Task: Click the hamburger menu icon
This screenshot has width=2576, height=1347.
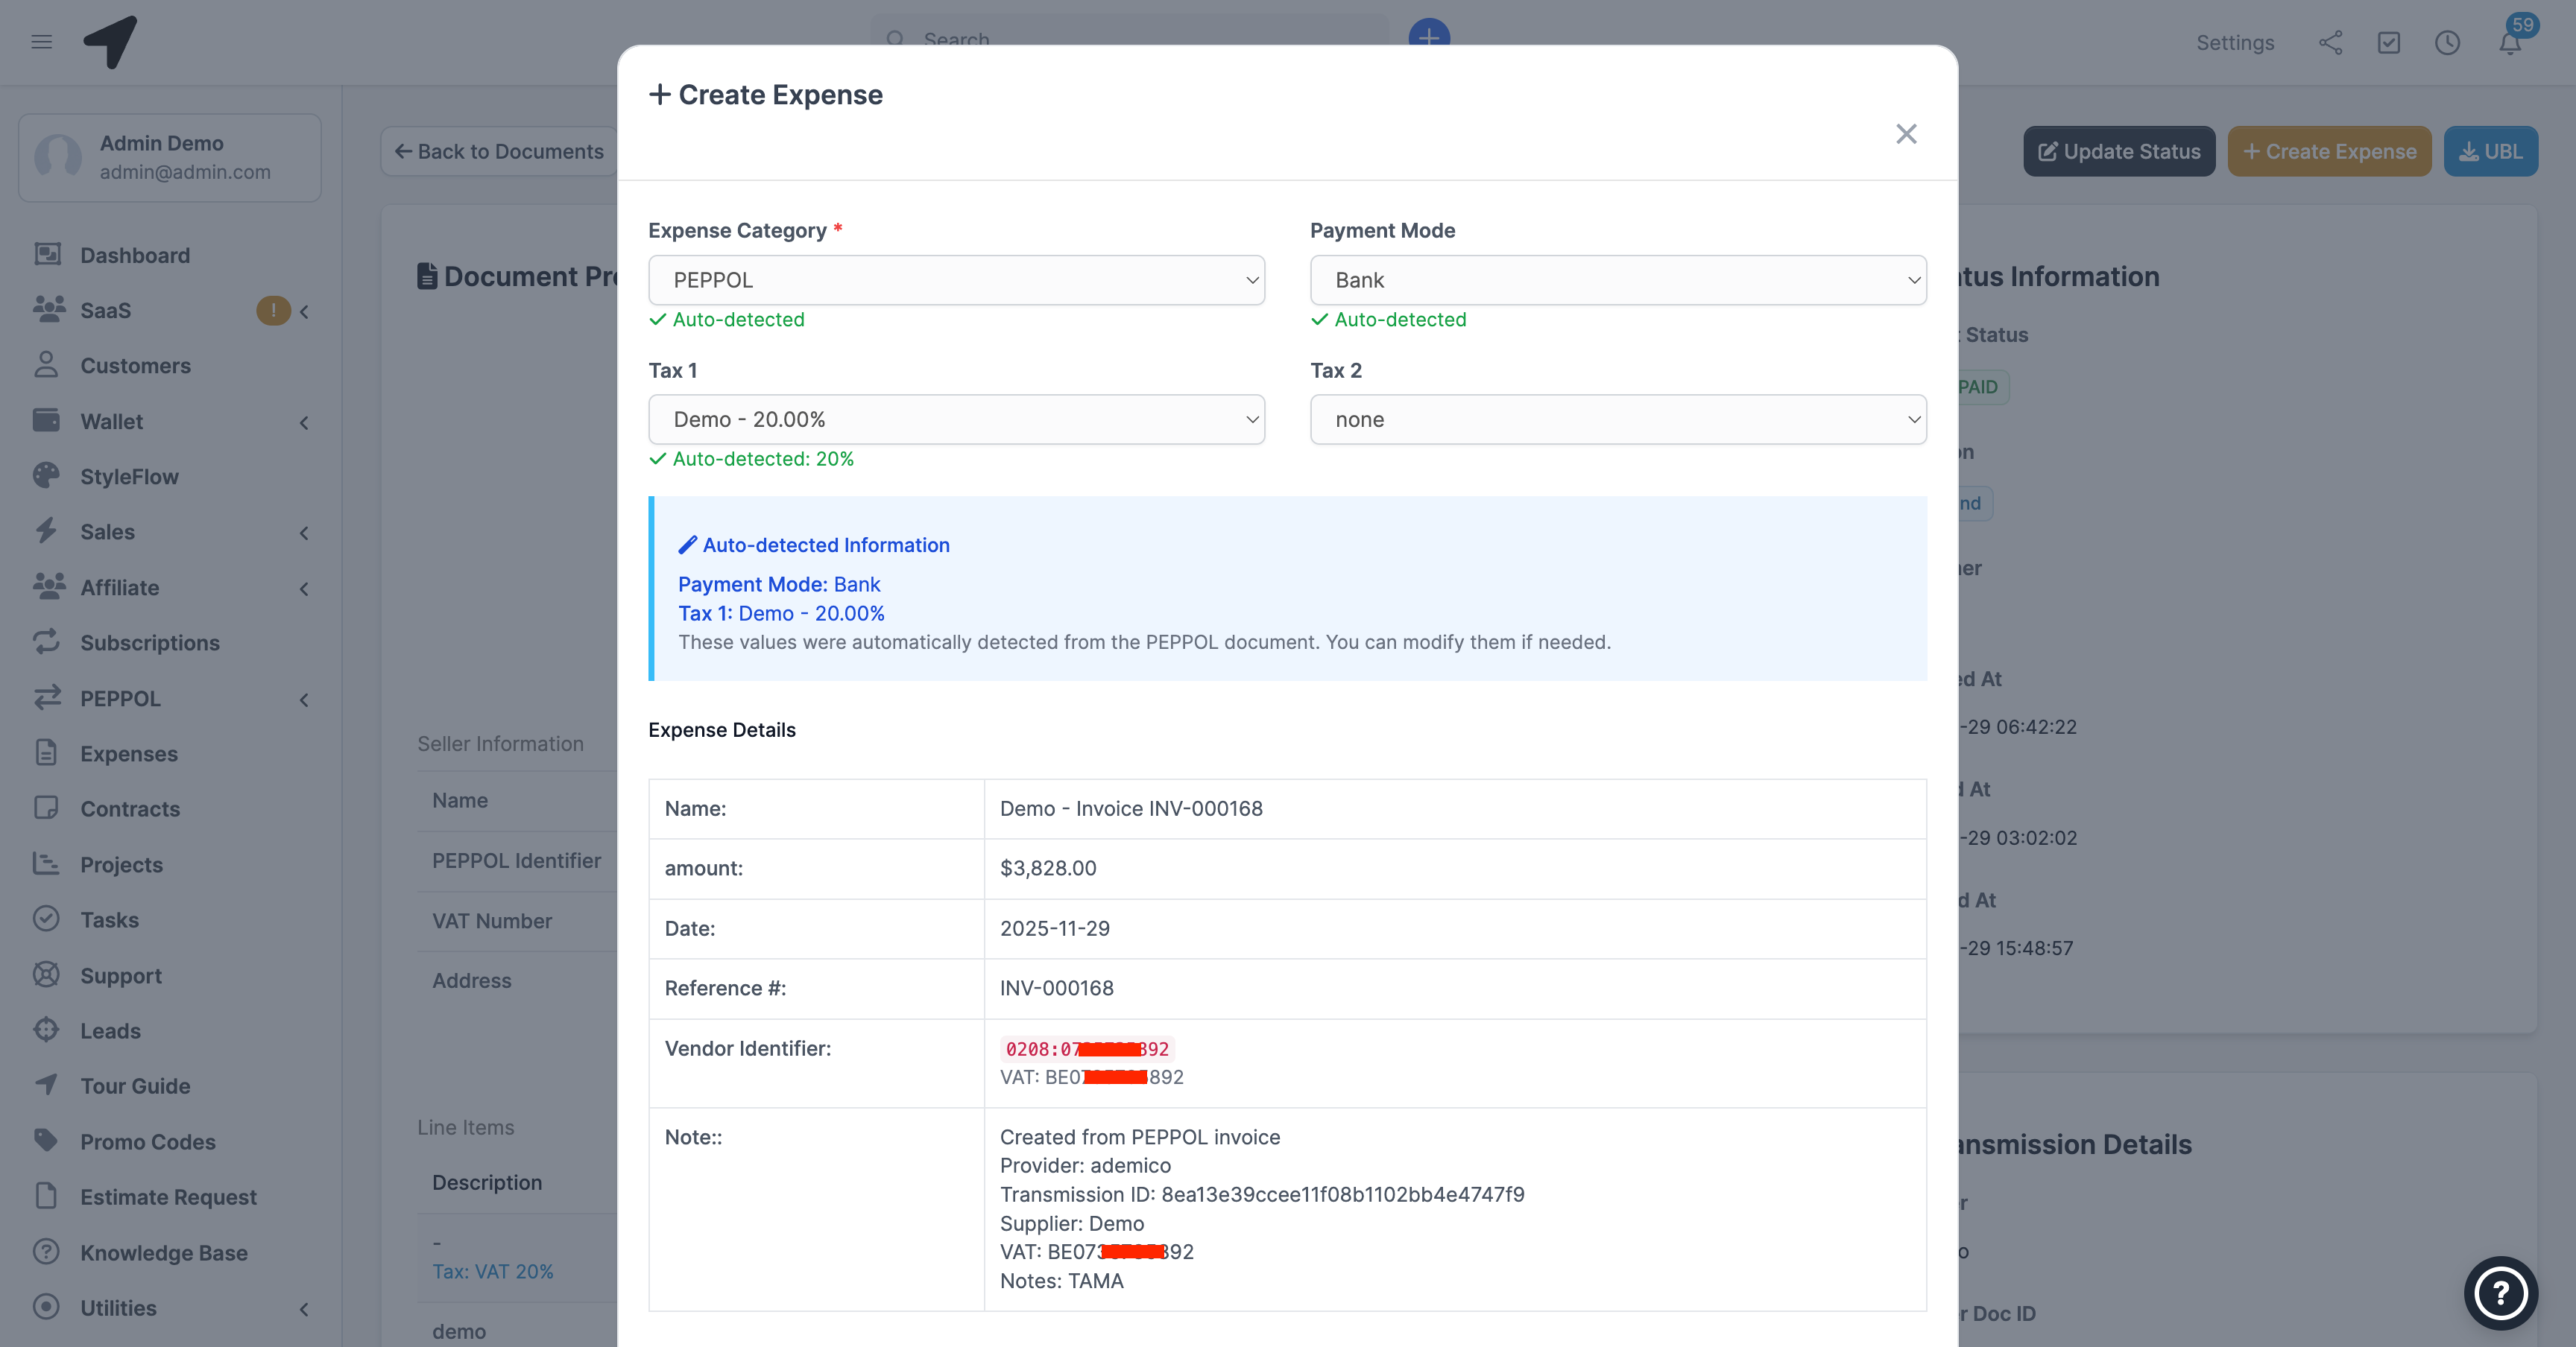Action: coord(41,42)
